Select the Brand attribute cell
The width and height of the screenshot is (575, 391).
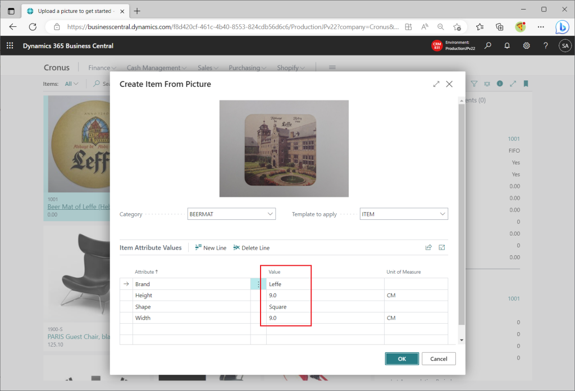(x=191, y=284)
